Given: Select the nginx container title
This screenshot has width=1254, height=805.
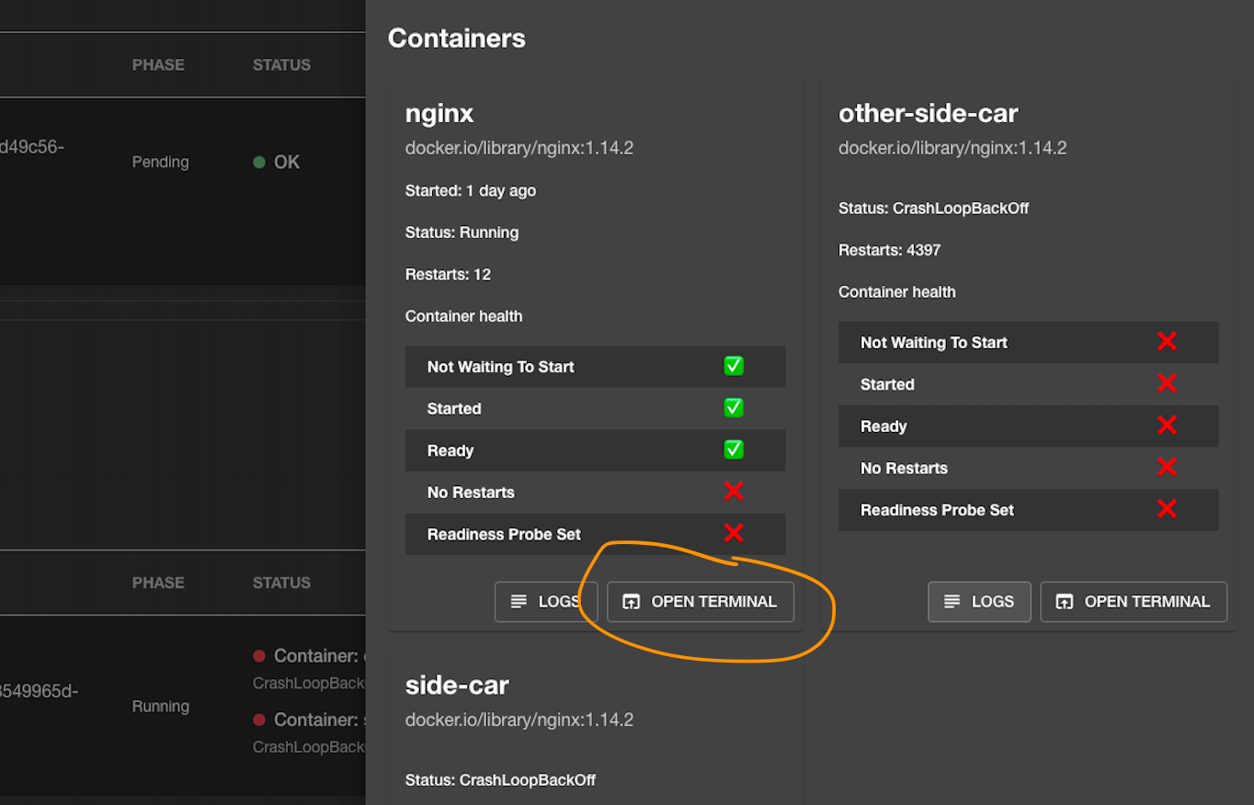Looking at the screenshot, I should coord(439,114).
